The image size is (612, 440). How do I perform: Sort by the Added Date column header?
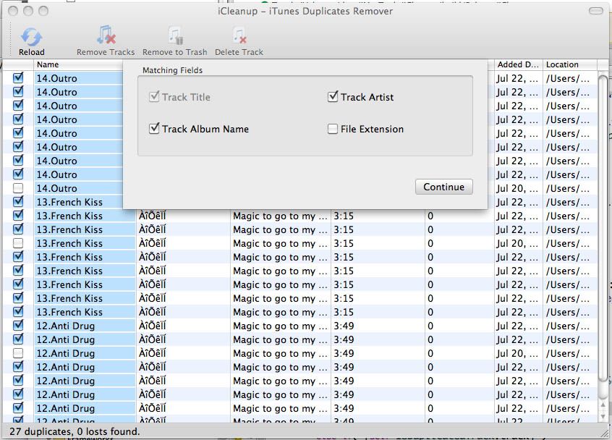519,64
